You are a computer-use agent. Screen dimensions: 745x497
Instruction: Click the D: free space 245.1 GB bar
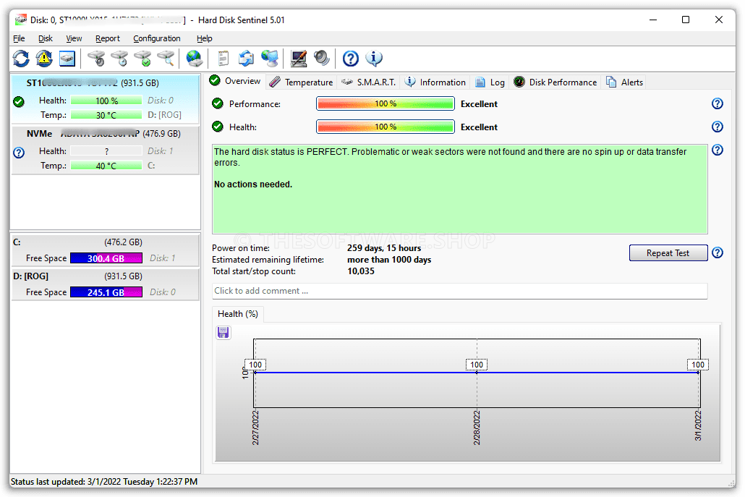[x=106, y=293]
